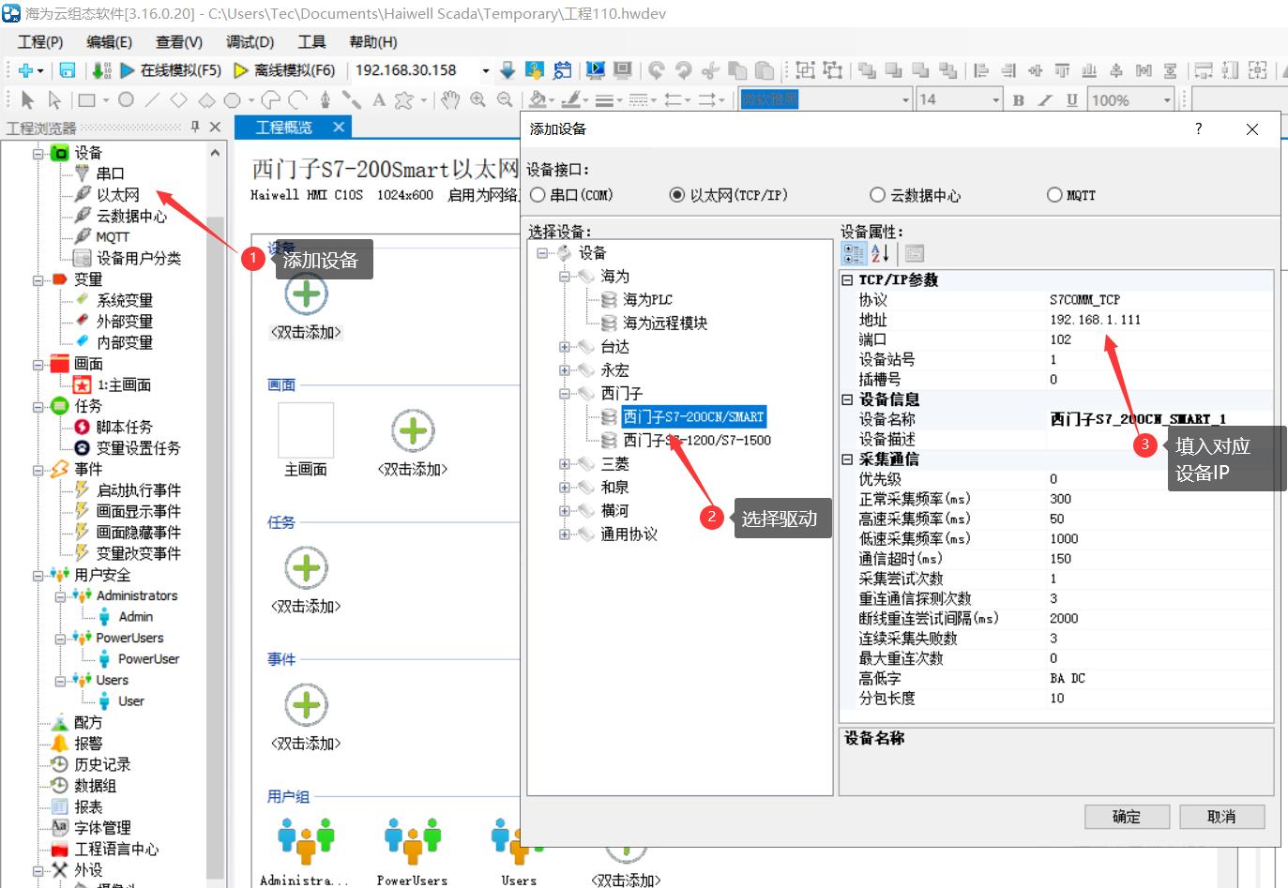This screenshot has height=888, width=1288.
Task: Open the IP address 192.168.30.158 dropdown
Action: coord(485,70)
